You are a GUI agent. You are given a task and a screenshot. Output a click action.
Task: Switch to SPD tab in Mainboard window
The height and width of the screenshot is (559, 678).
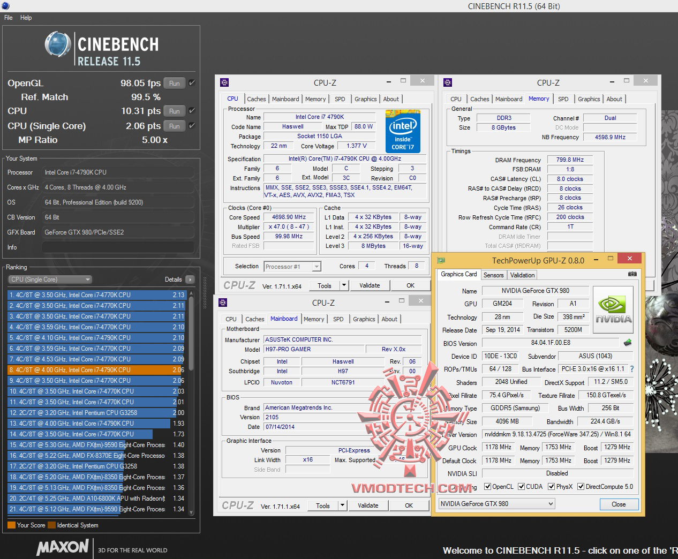338,319
